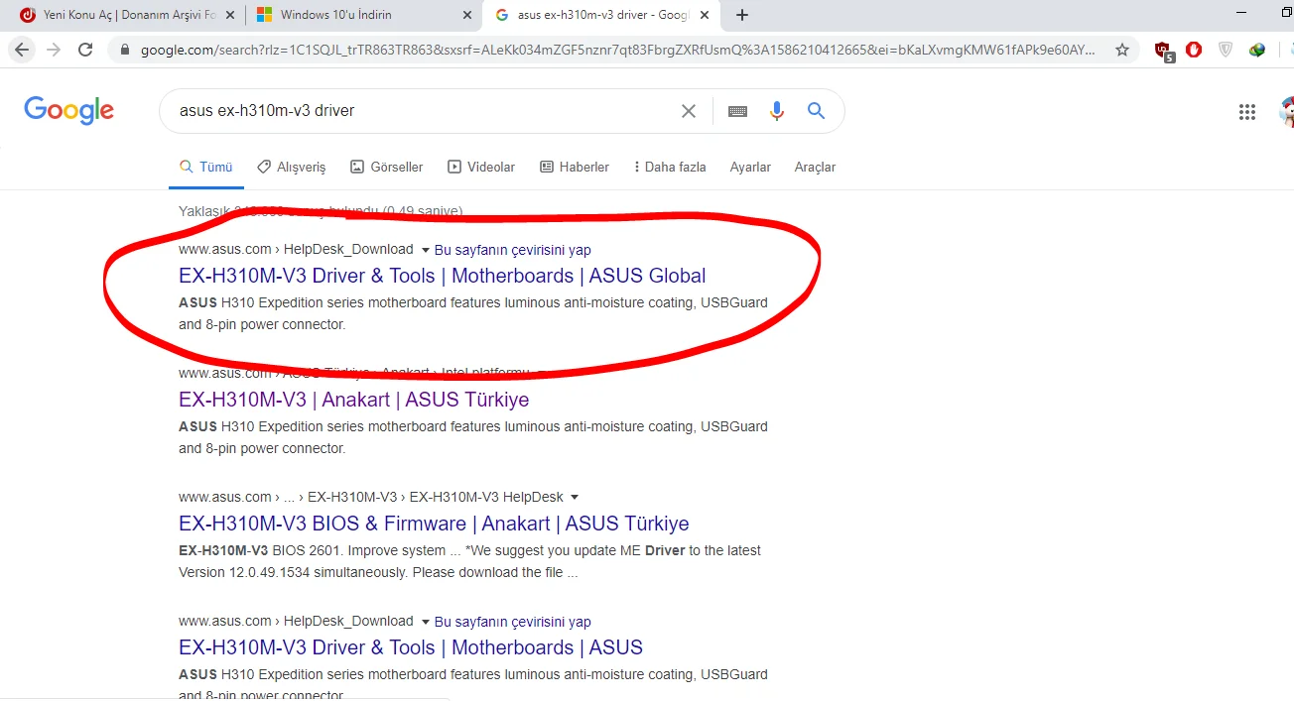1294x701 pixels.
Task: Open the Google account avatar
Action: [1287, 112]
